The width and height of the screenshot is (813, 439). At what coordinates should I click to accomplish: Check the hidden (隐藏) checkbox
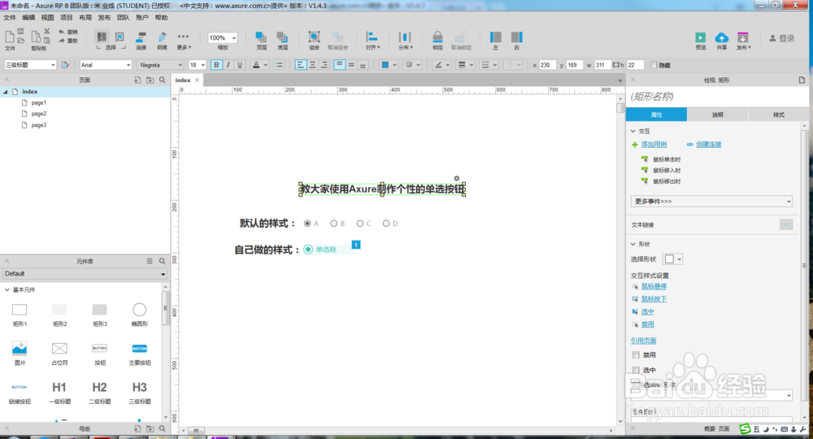click(x=654, y=65)
